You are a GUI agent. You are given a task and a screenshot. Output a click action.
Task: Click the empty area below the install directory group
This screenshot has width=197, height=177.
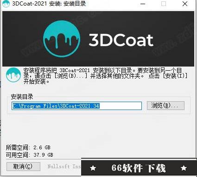(x=98, y=128)
